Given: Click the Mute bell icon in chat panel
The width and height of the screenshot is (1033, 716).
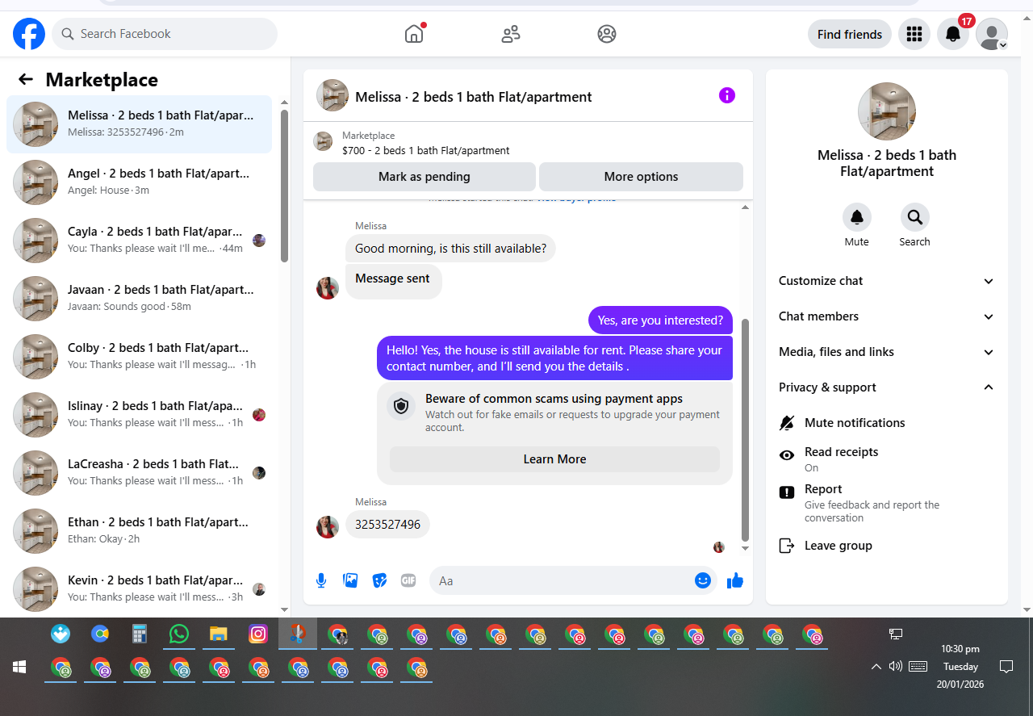Looking at the screenshot, I should tap(857, 217).
